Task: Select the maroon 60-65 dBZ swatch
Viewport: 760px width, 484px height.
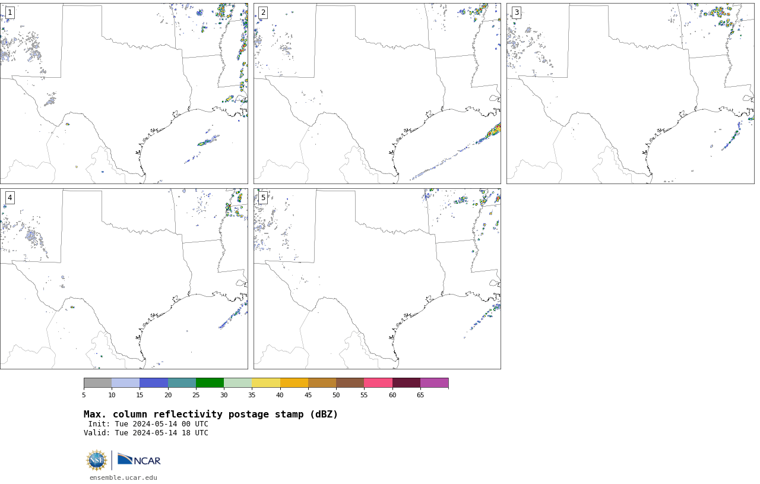Action: tap(406, 382)
